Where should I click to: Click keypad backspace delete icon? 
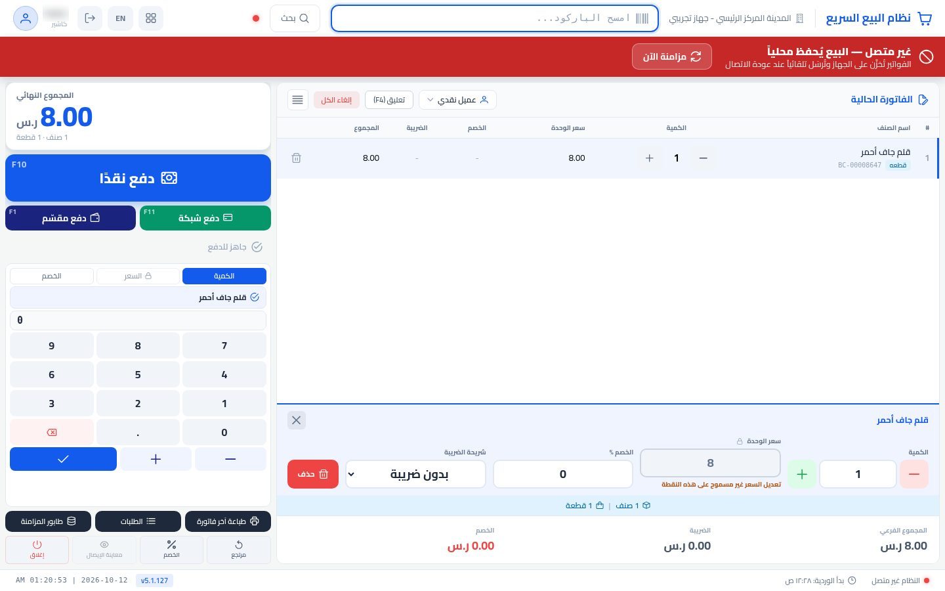52,432
